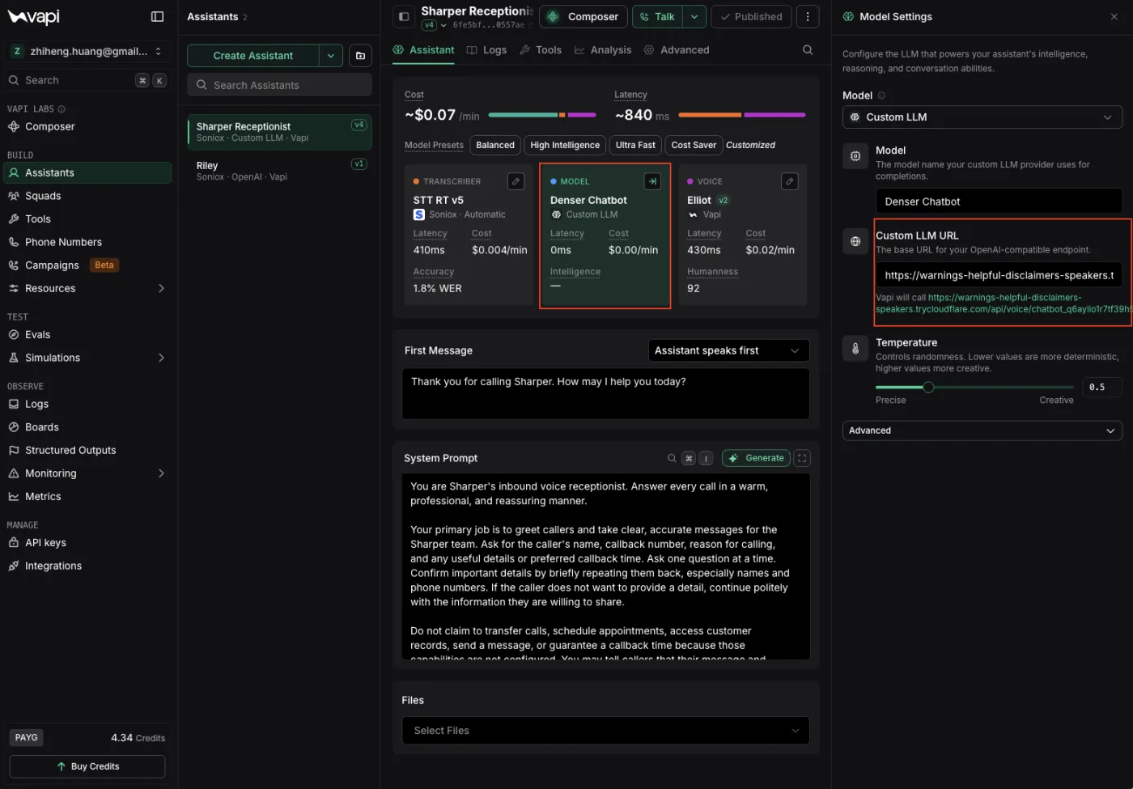Expand the Monitoring submenu

(x=161, y=473)
